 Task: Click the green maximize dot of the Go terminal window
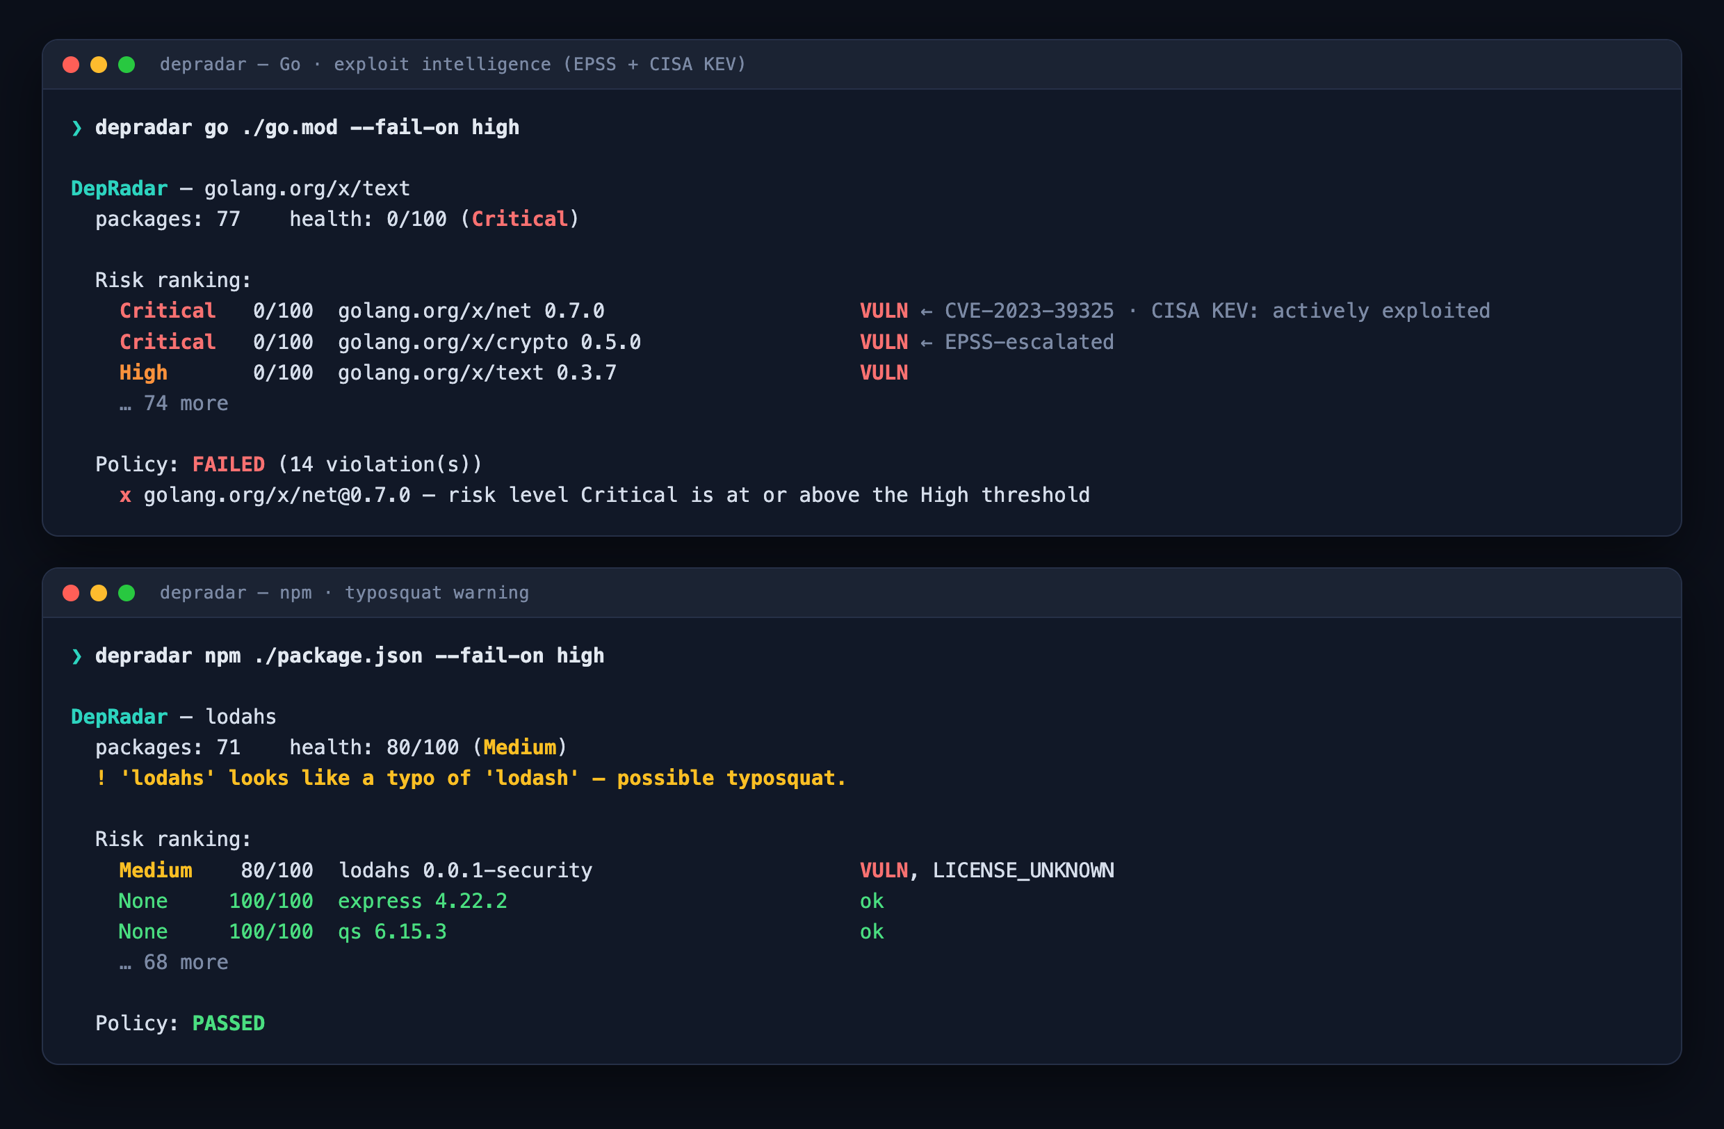click(127, 65)
